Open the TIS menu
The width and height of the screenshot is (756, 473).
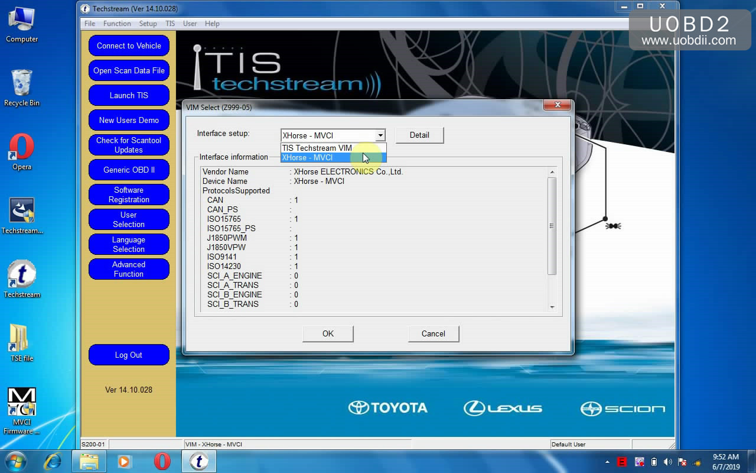click(x=170, y=24)
